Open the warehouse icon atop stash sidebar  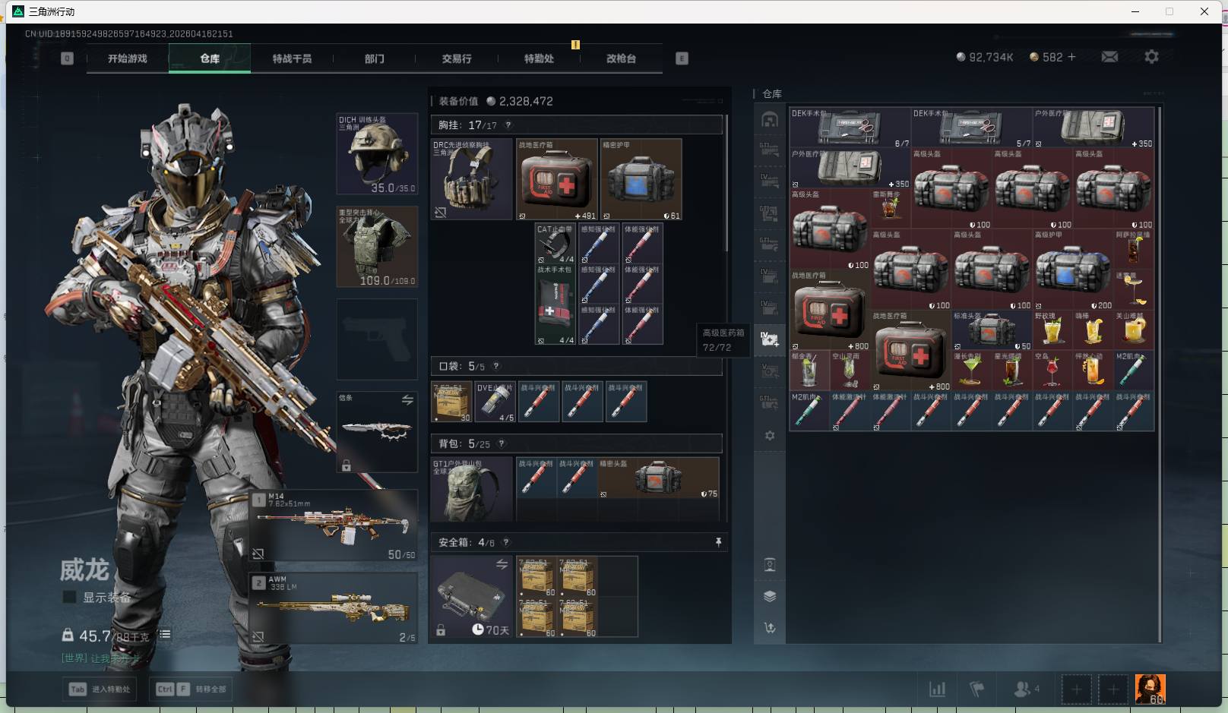(x=770, y=119)
